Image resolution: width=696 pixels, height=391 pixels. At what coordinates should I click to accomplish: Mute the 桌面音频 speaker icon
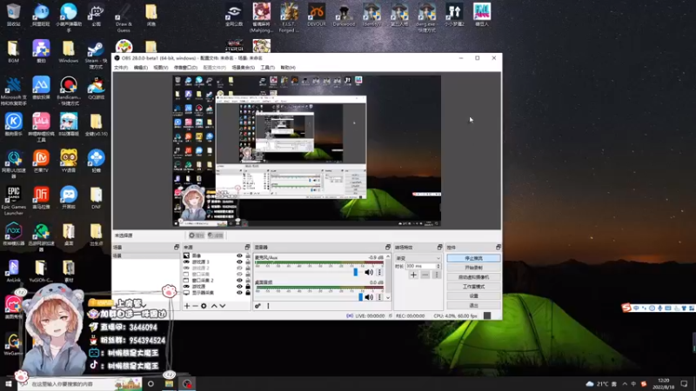click(x=368, y=297)
